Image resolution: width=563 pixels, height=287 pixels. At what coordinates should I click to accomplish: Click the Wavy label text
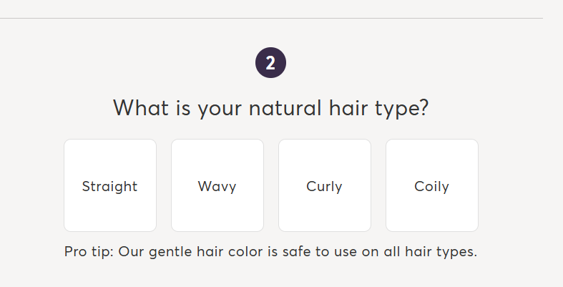click(x=217, y=187)
